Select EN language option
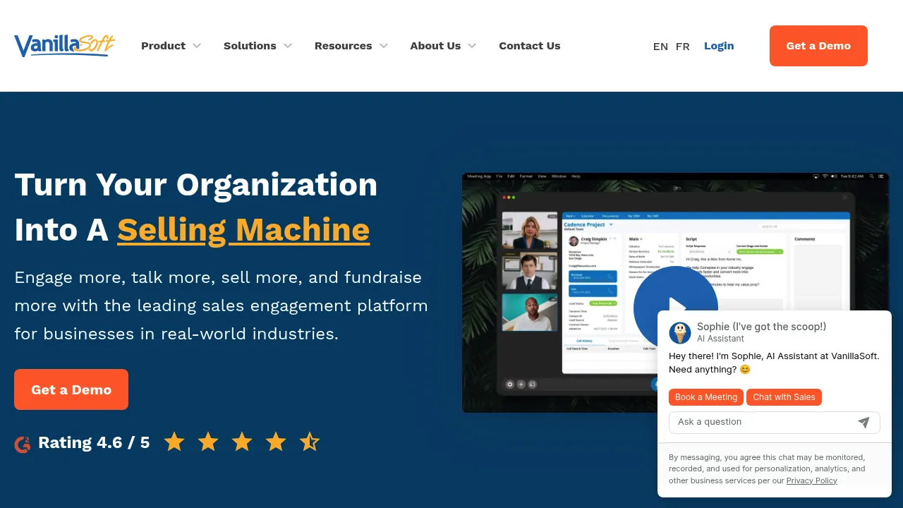The width and height of the screenshot is (903, 508). point(660,47)
